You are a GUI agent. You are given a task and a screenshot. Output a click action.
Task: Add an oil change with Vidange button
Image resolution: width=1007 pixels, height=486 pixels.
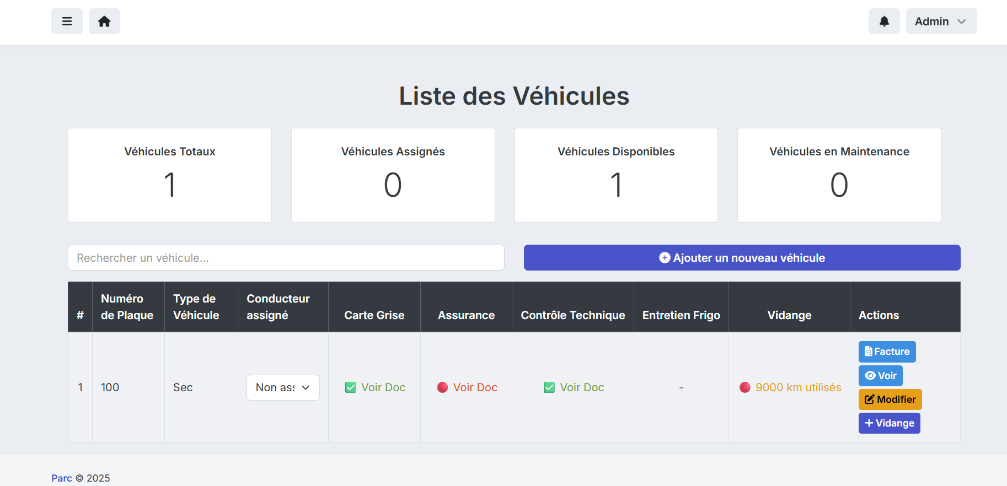pyautogui.click(x=889, y=423)
